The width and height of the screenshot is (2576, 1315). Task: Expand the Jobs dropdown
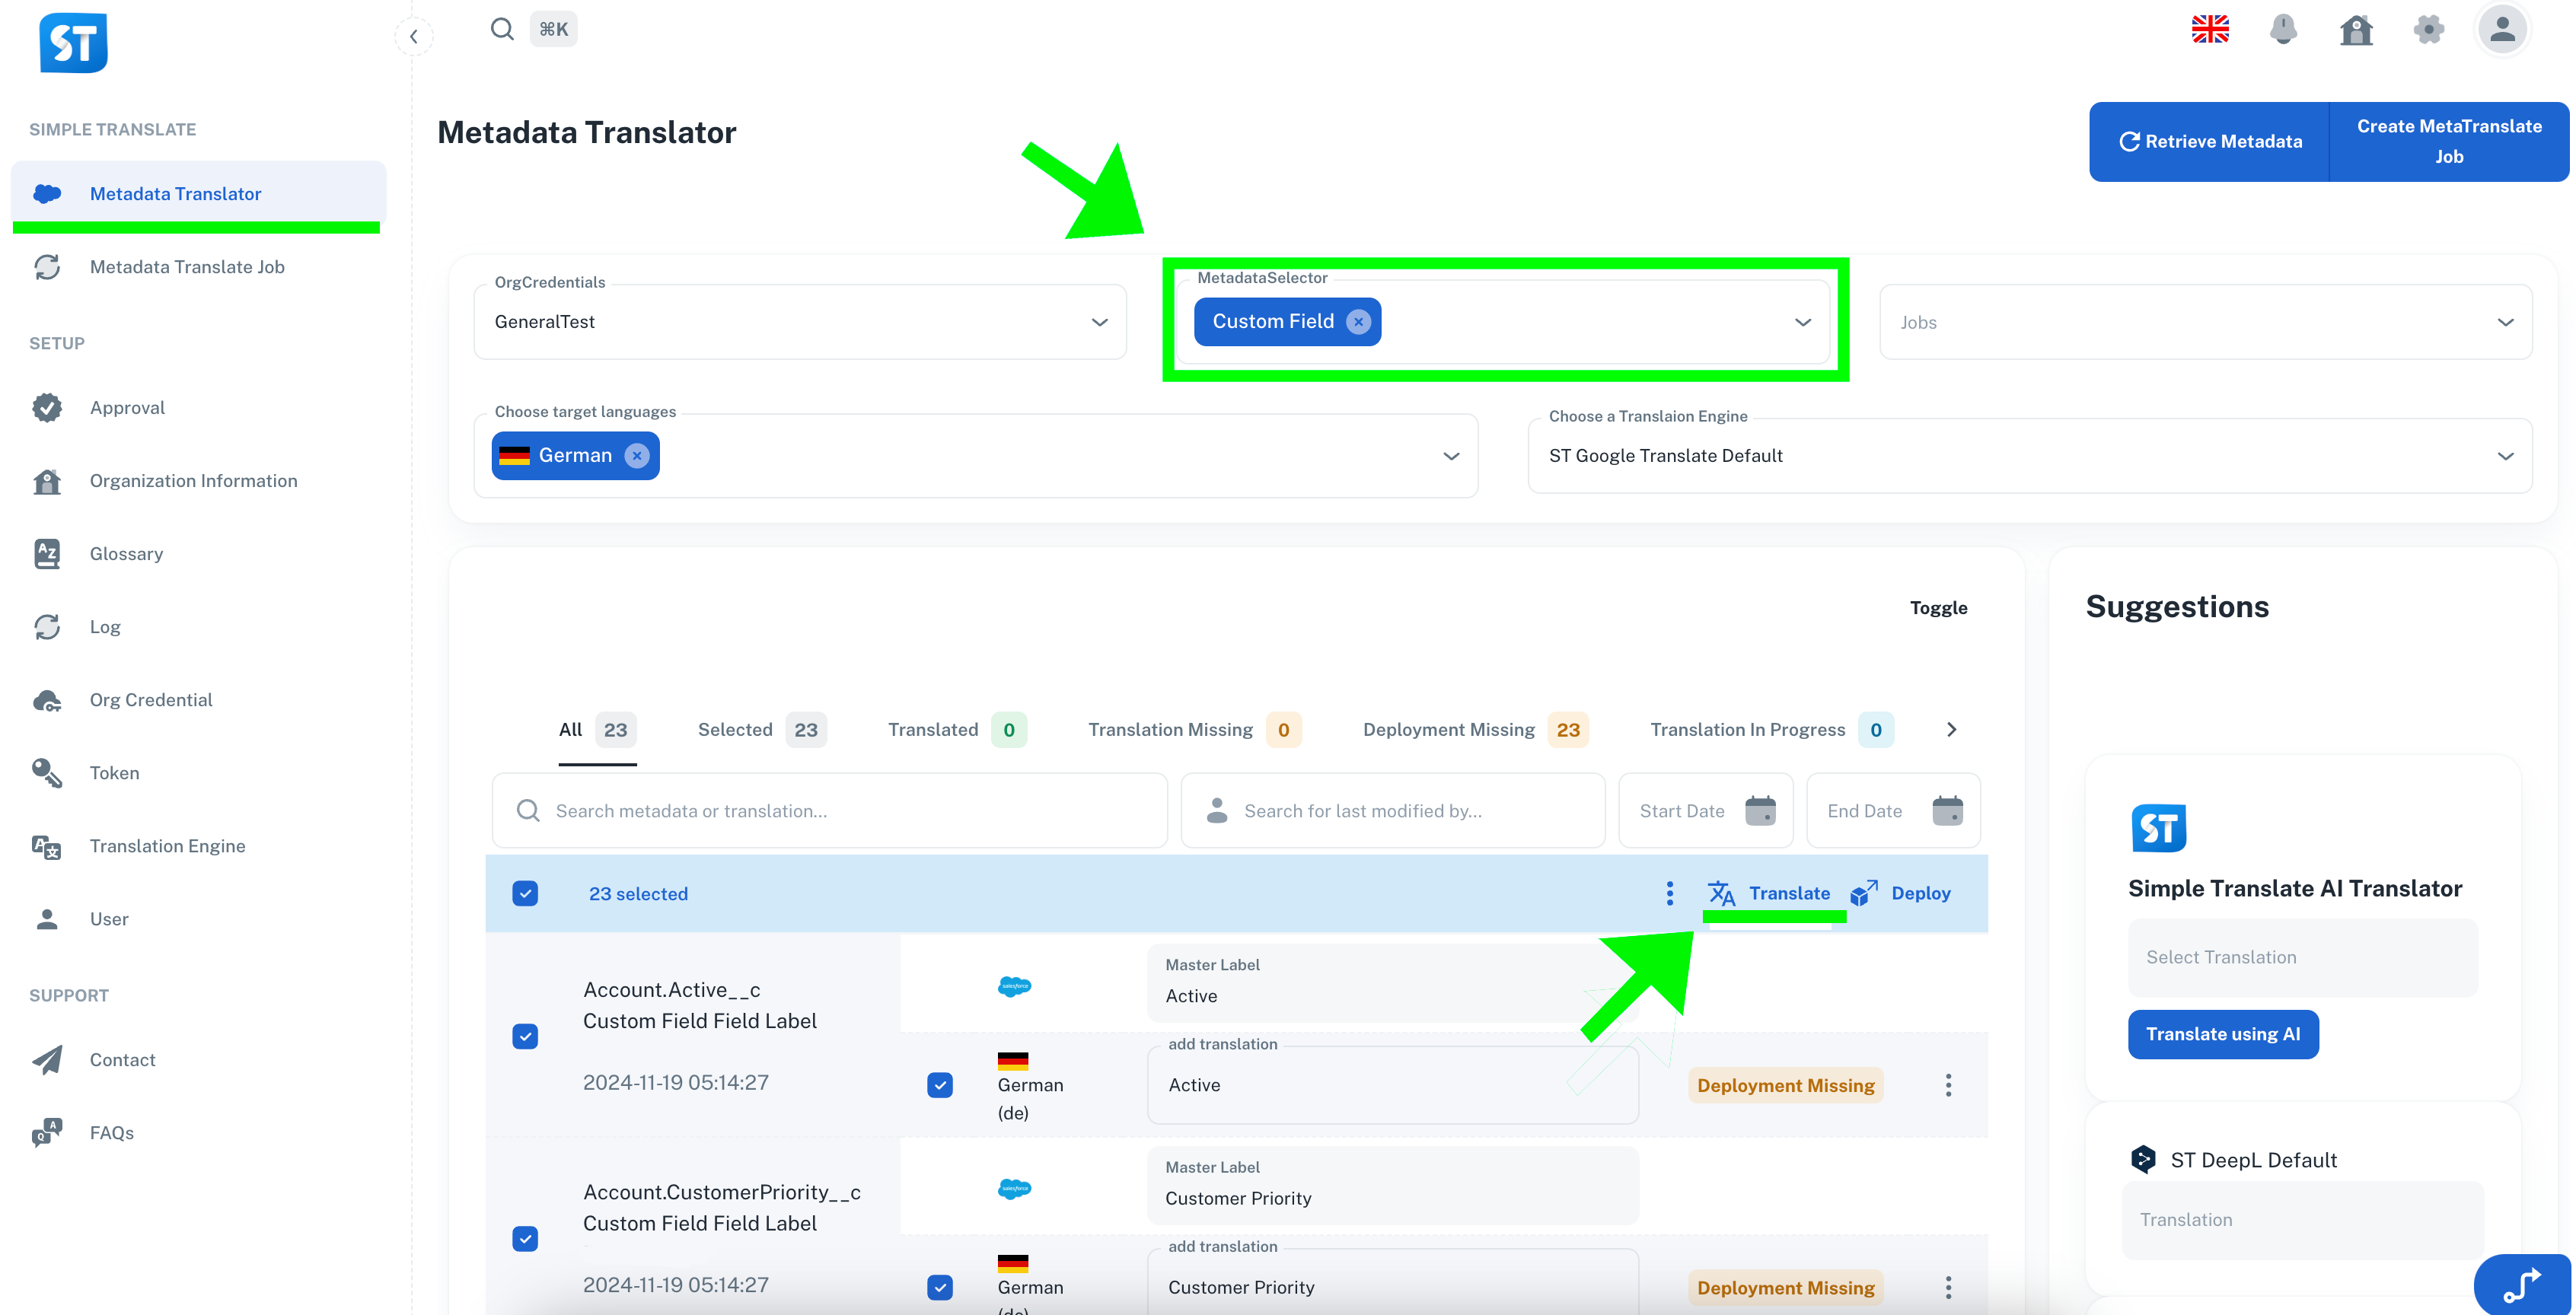pyautogui.click(x=2506, y=321)
